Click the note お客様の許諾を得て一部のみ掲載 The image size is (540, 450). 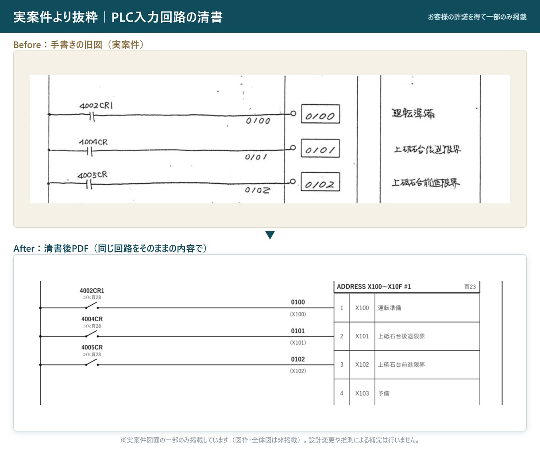pyautogui.click(x=477, y=17)
